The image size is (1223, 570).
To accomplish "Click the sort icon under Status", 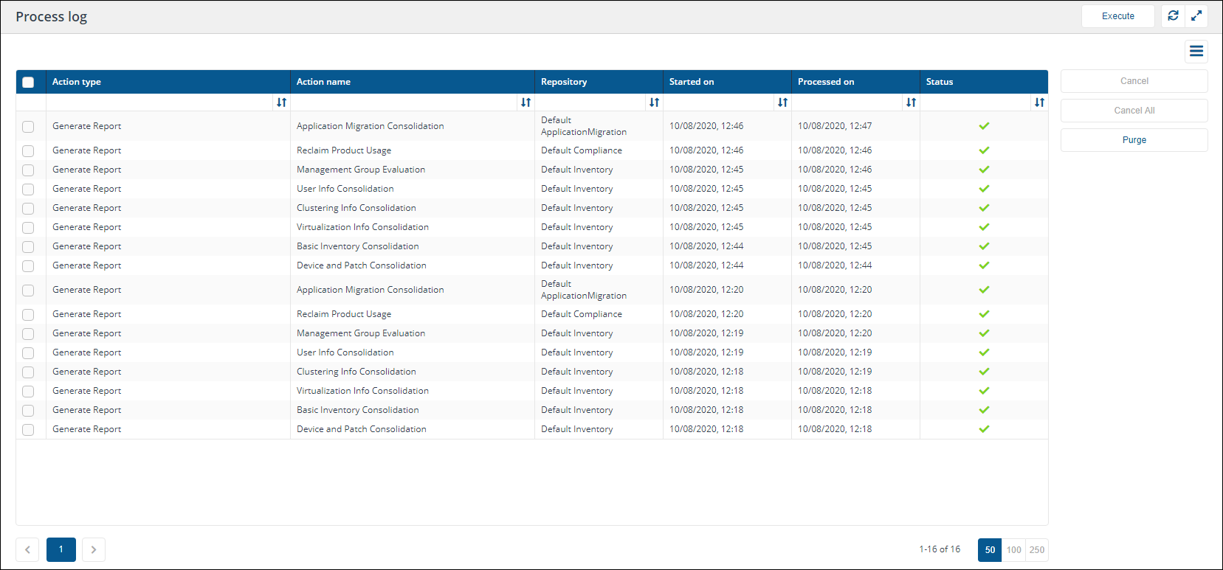I will pyautogui.click(x=1039, y=102).
